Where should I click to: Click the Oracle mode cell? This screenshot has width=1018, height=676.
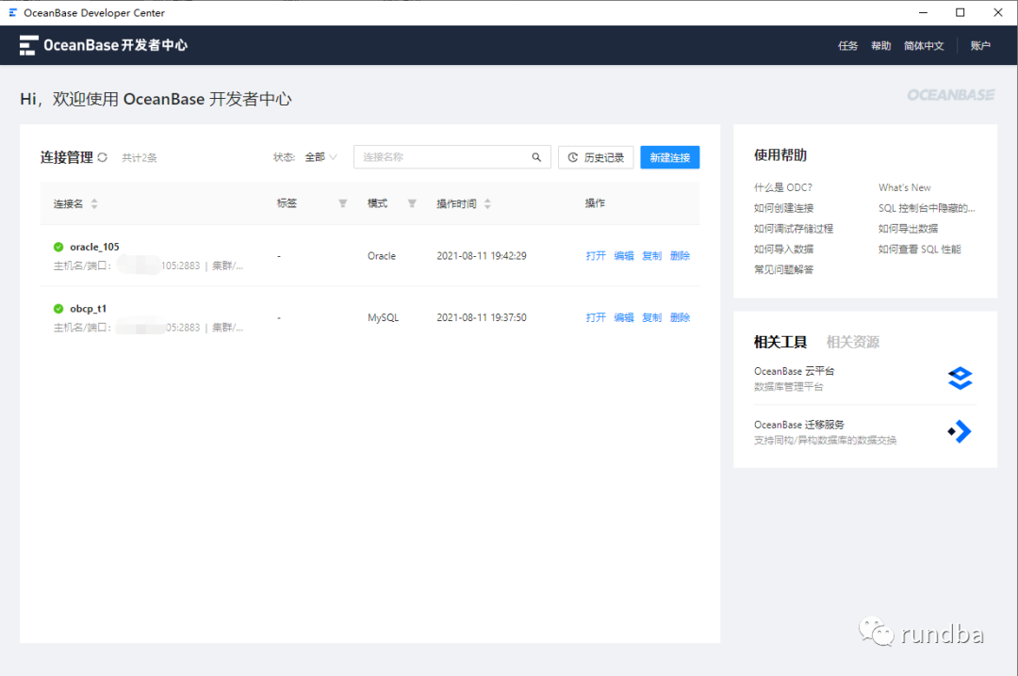382,255
